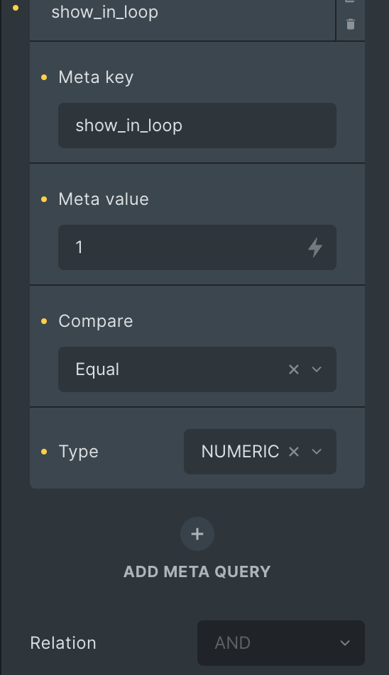
Task: Click yellow modified dot beside Meta key
Action: (x=44, y=77)
